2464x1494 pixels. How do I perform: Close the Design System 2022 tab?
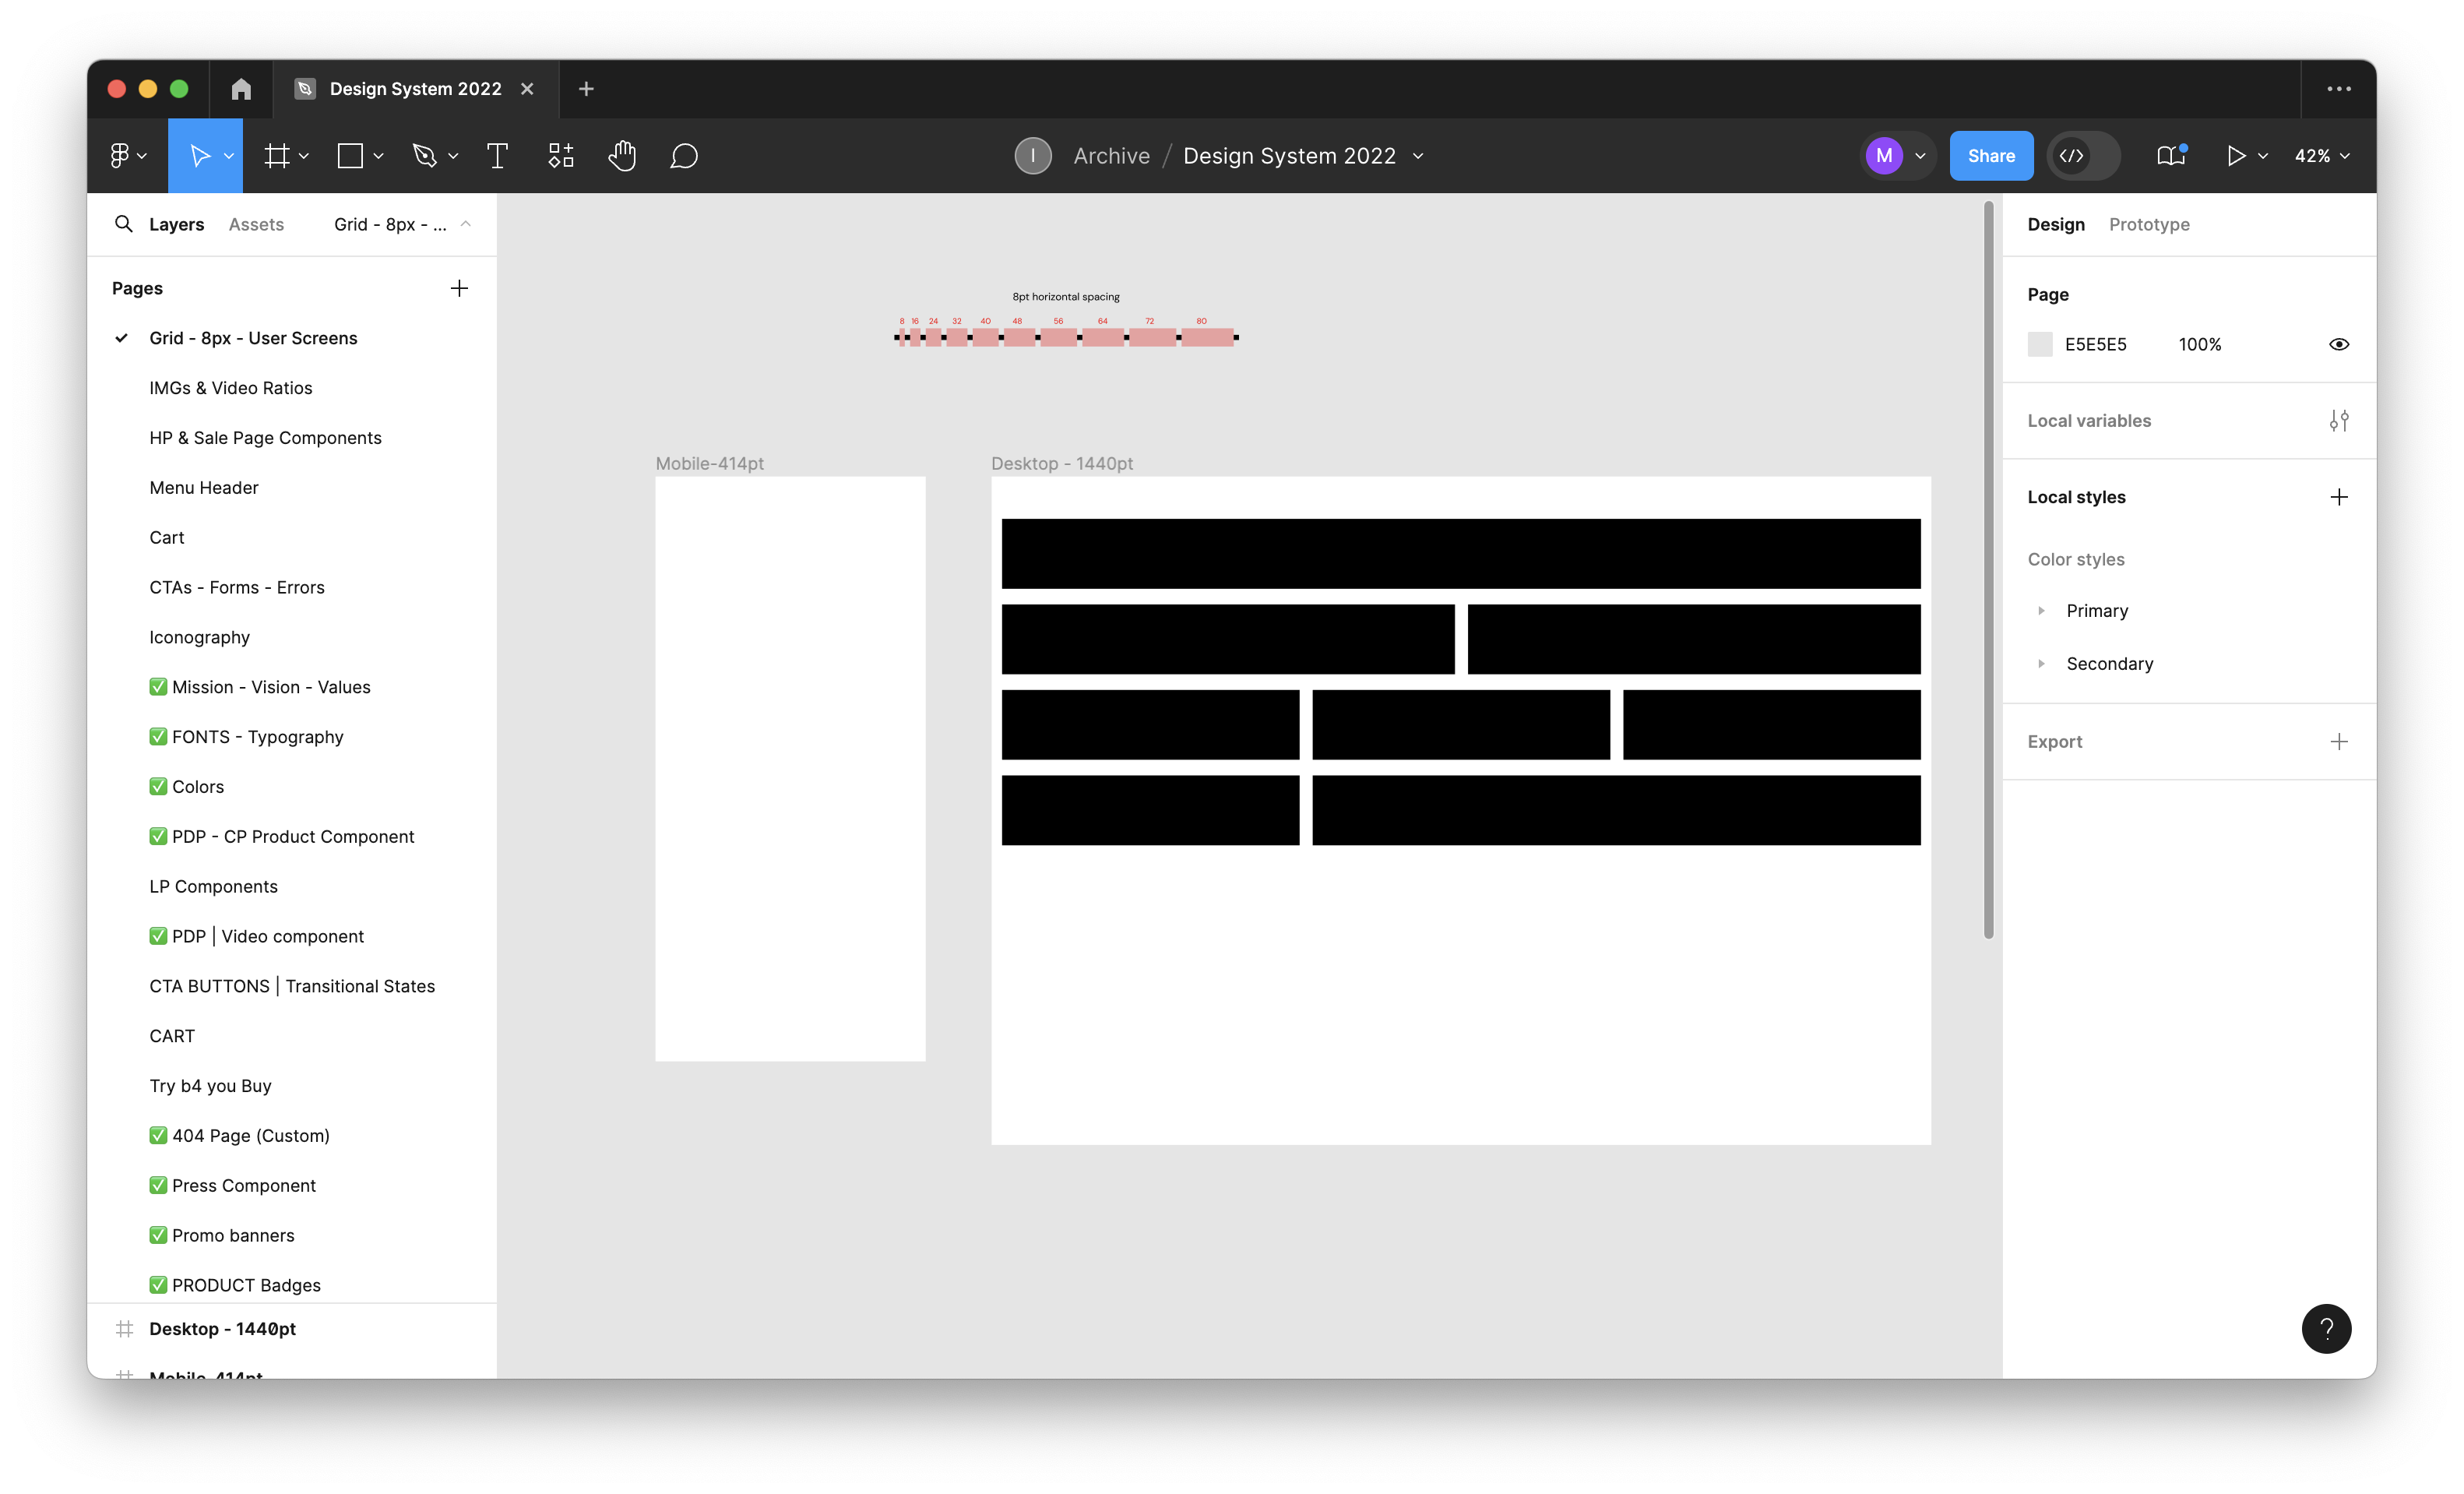tap(527, 89)
